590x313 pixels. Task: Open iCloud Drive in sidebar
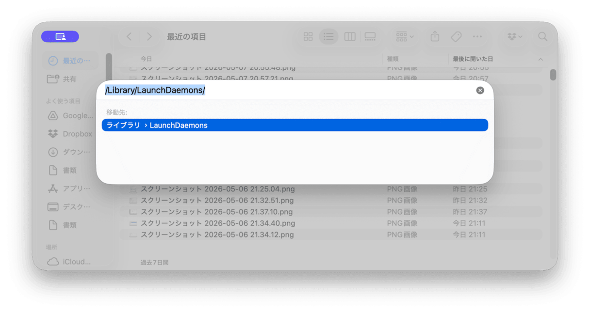coord(70,262)
